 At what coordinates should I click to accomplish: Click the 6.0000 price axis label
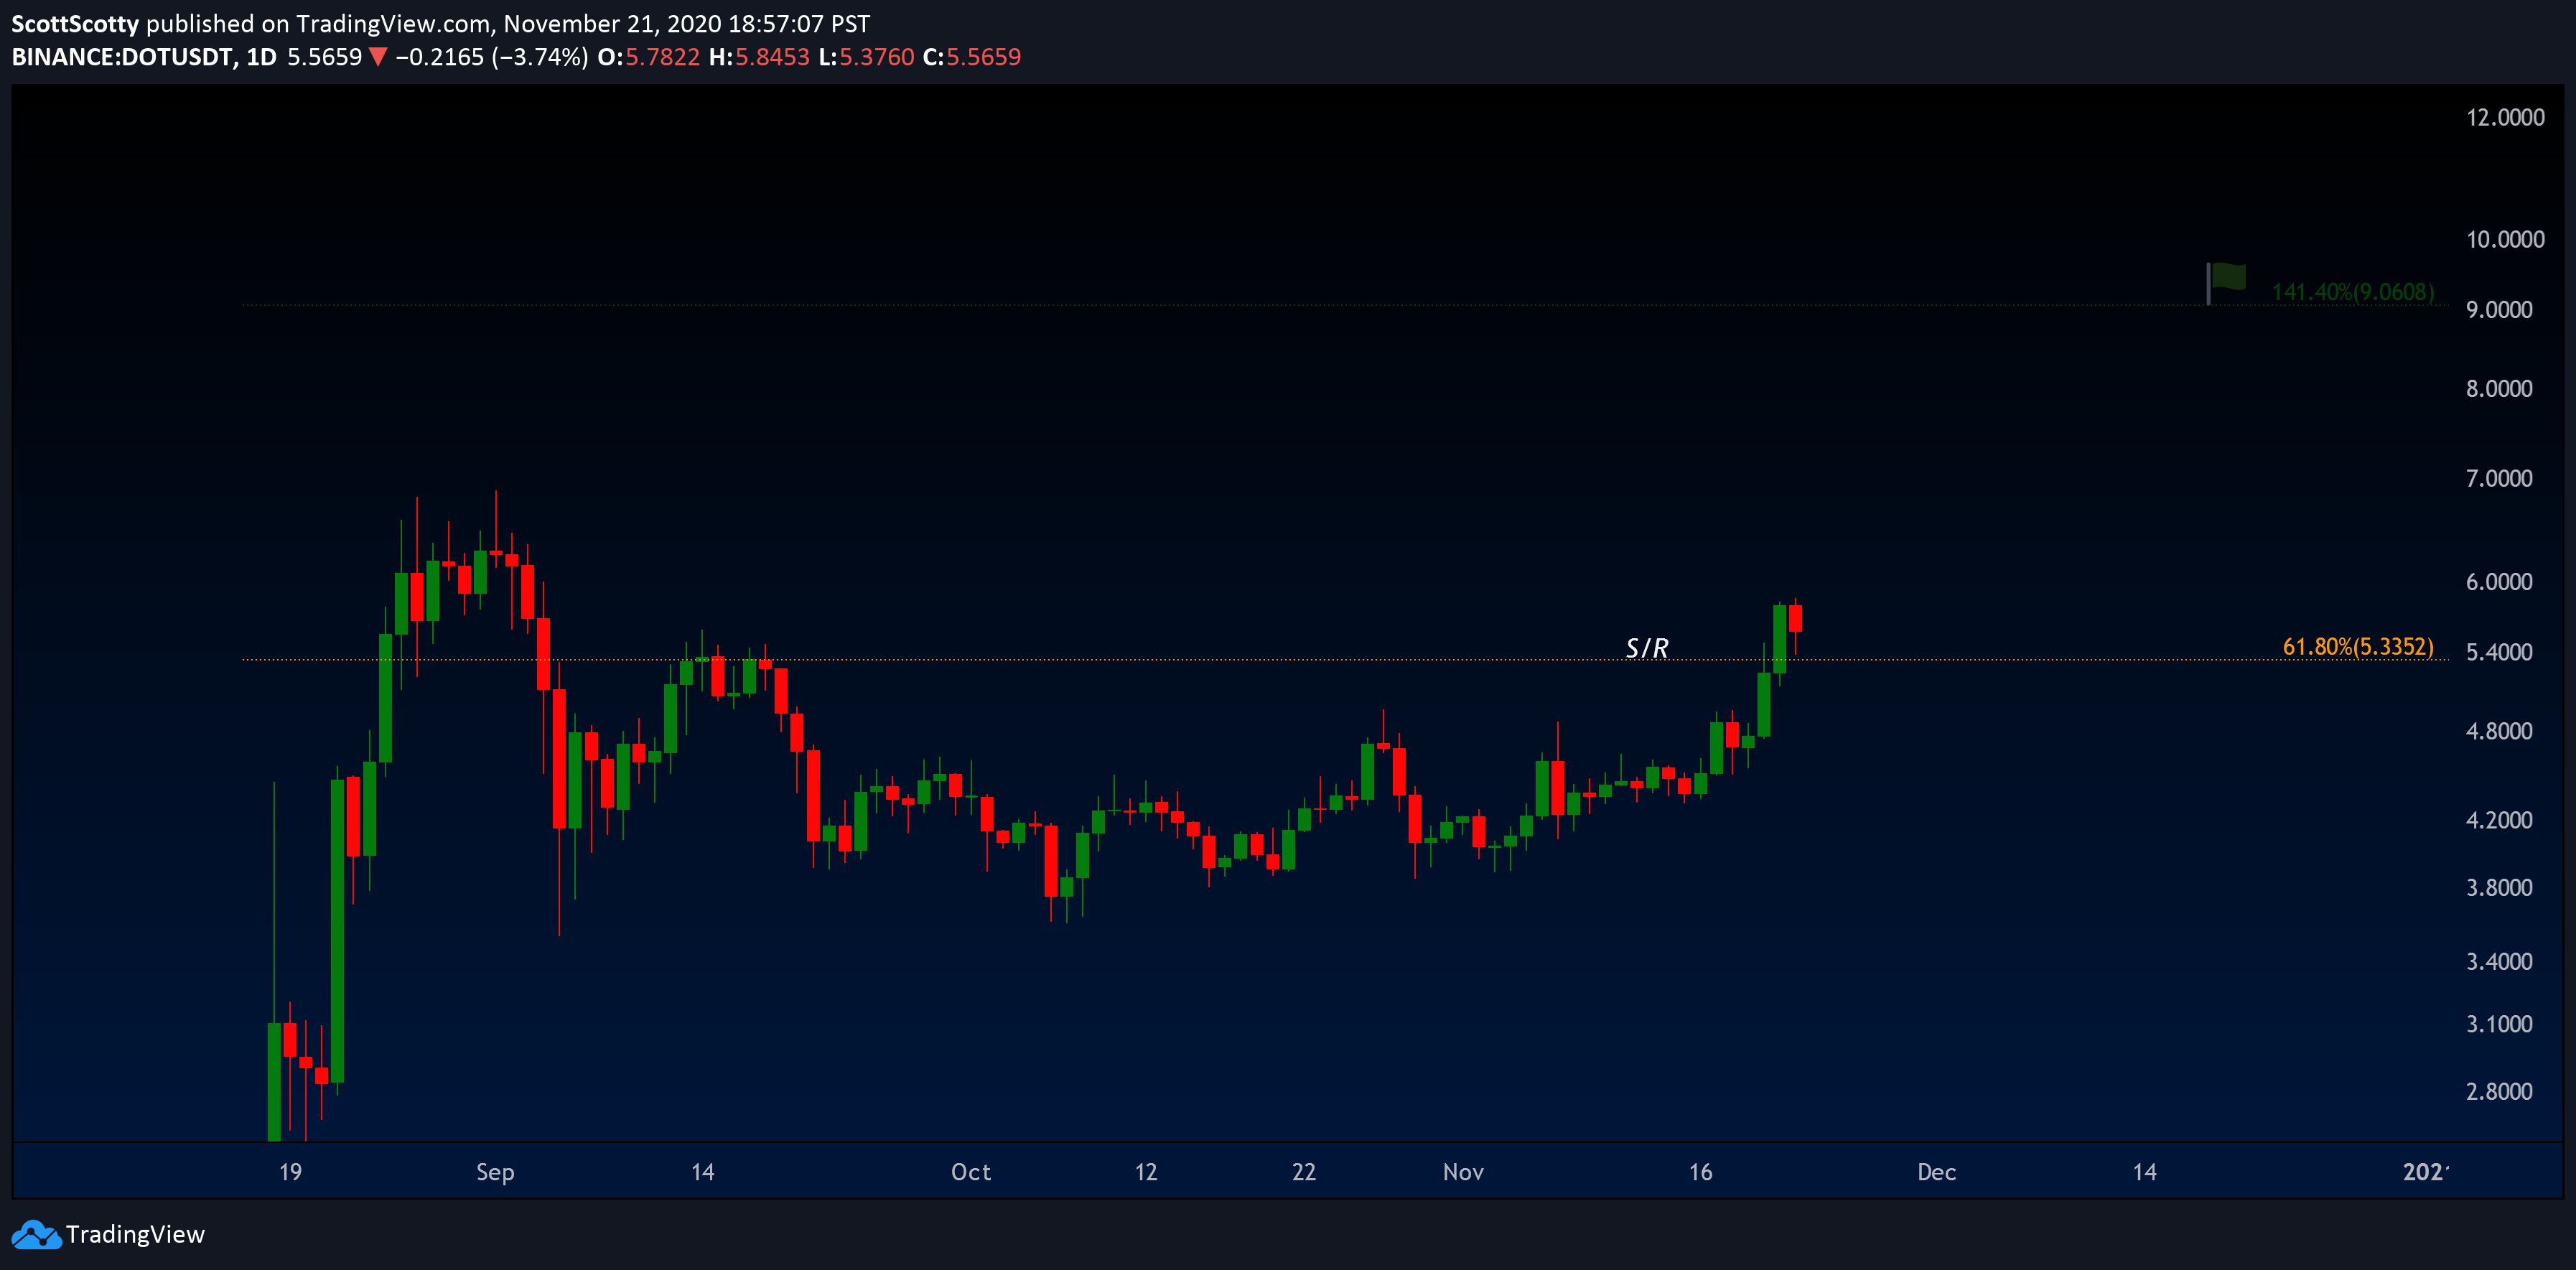[2499, 582]
